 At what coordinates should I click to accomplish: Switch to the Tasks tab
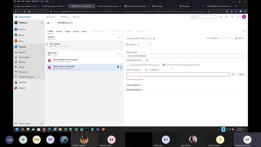pos(50,31)
